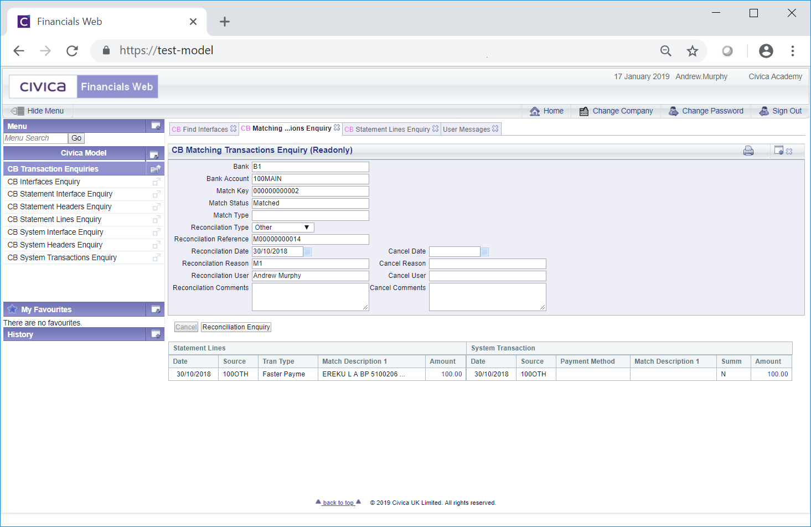This screenshot has height=527, width=811.
Task: Switch to the Find Interfaces tab
Action: pyautogui.click(x=200, y=129)
